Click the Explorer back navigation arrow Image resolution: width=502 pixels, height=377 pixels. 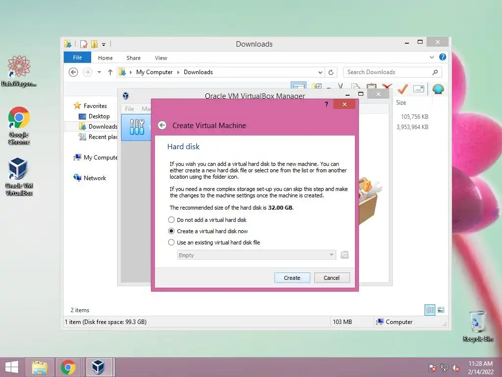[74, 72]
